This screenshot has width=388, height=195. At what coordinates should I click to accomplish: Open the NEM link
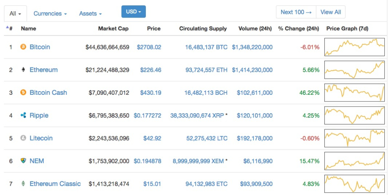point(37,161)
